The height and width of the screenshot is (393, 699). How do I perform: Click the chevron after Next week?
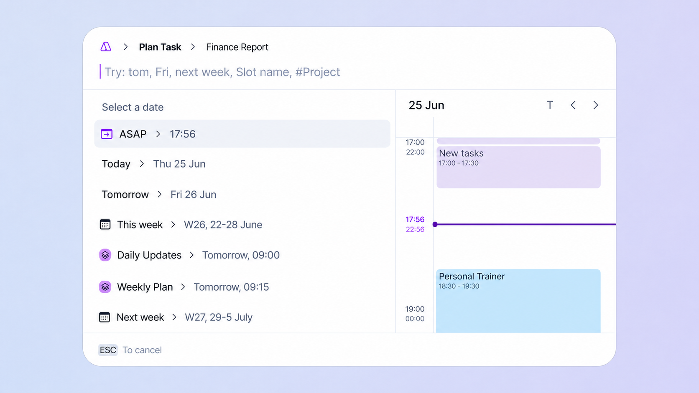tap(174, 317)
